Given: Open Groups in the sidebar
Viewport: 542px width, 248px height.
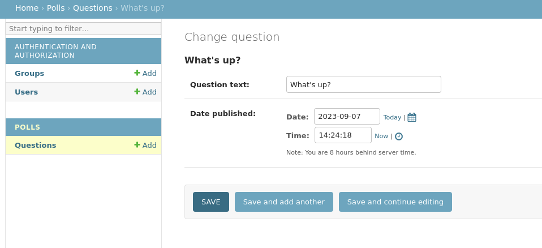Looking at the screenshot, I should point(29,73).
